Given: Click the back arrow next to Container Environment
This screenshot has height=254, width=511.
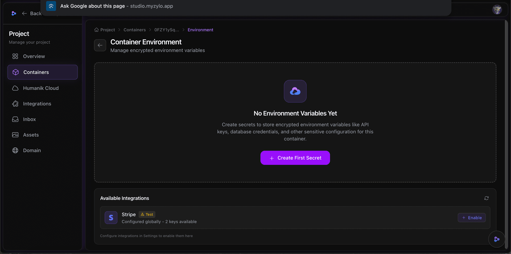Looking at the screenshot, I should point(100,45).
